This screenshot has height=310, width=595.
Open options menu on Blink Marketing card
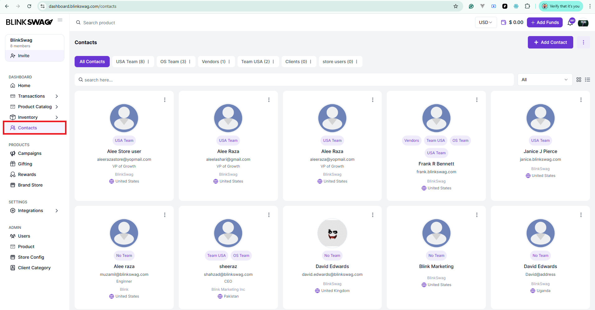[x=477, y=215]
